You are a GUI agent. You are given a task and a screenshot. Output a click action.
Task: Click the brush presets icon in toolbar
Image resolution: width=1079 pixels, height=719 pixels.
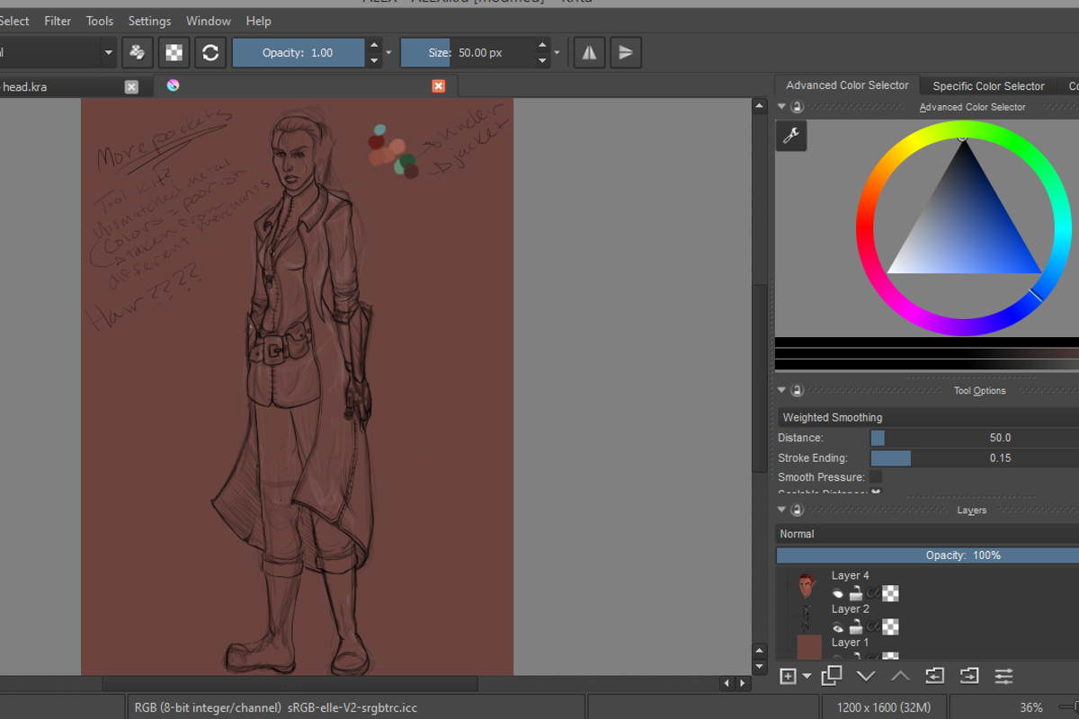(x=137, y=53)
